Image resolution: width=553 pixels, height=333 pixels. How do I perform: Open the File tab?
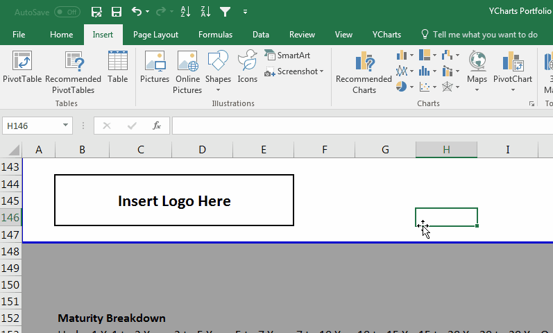pos(19,35)
